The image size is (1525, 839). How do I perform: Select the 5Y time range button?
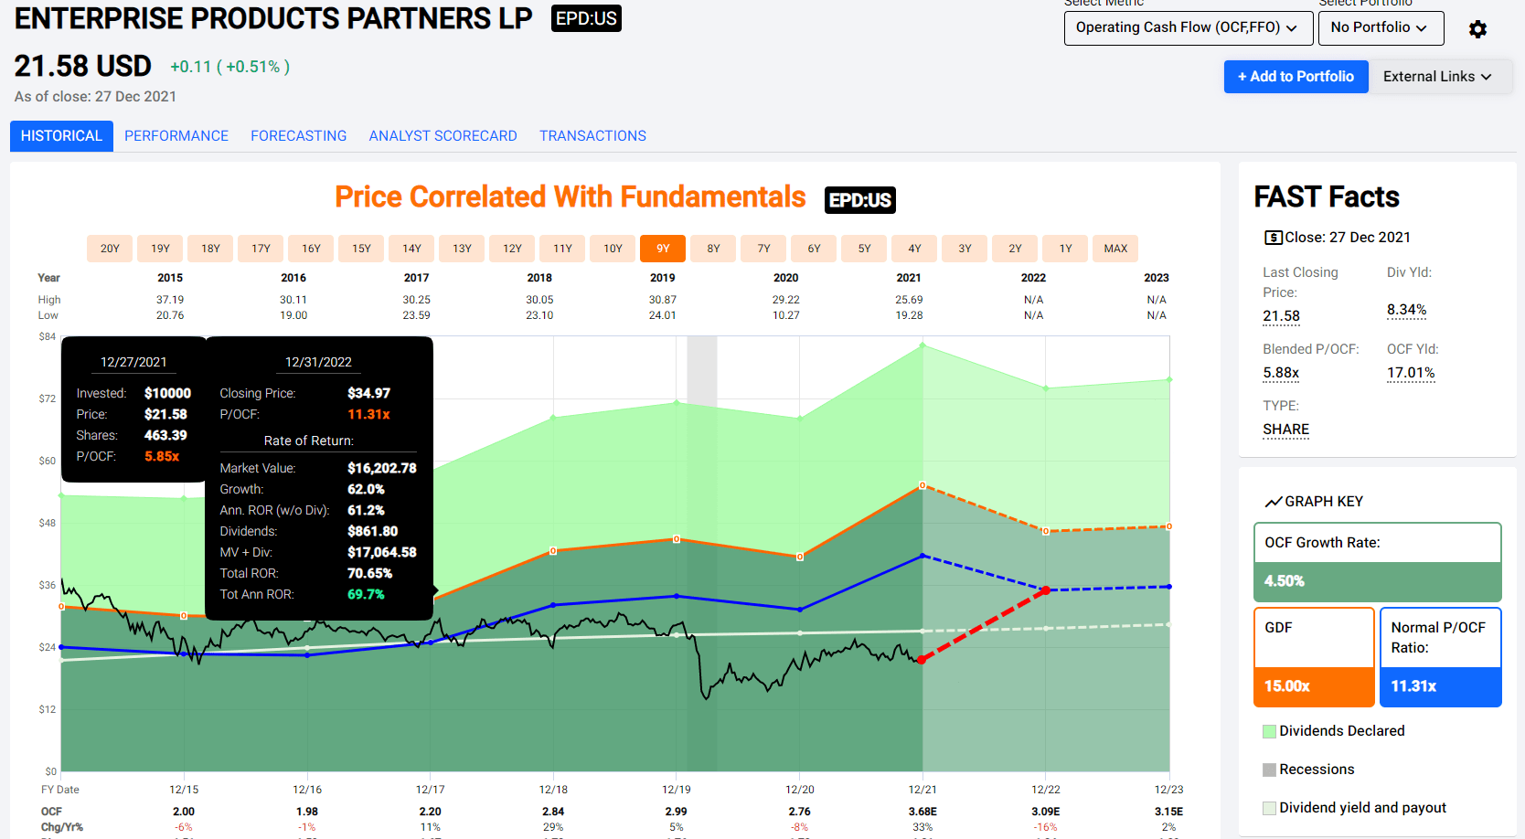864,249
